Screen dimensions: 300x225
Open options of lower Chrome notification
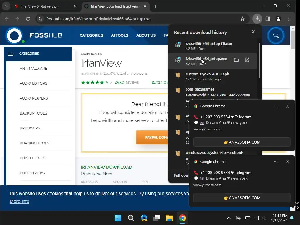coord(275,162)
